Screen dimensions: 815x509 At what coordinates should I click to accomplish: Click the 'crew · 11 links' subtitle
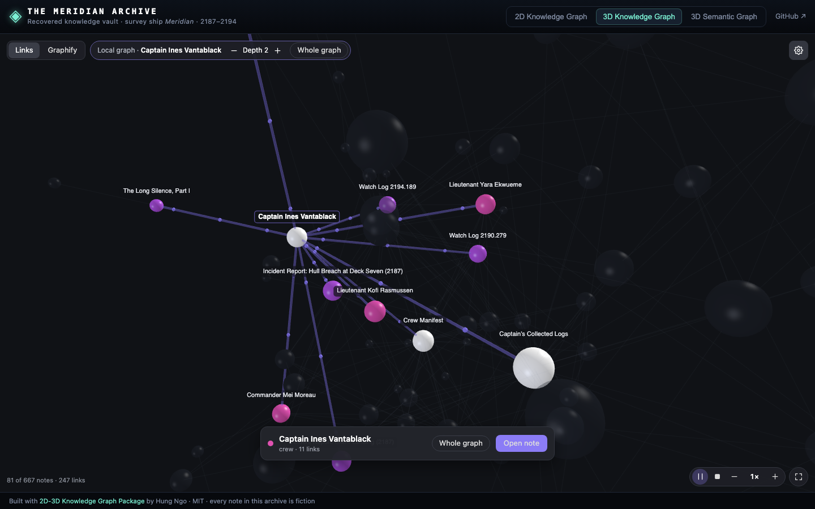point(299,450)
